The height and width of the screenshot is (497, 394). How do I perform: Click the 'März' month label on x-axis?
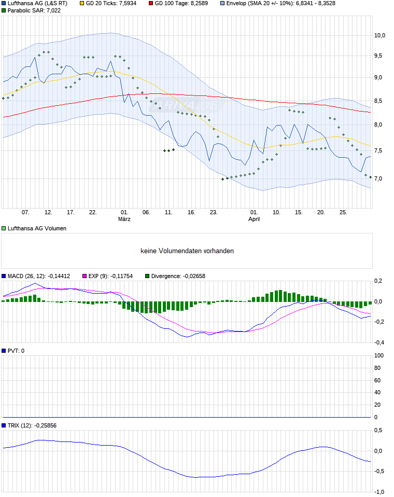pos(124,219)
